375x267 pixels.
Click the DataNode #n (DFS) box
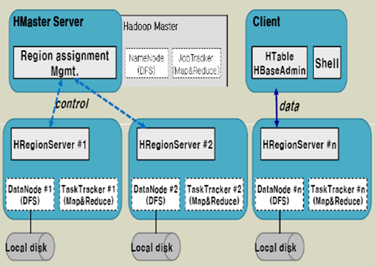[279, 195]
